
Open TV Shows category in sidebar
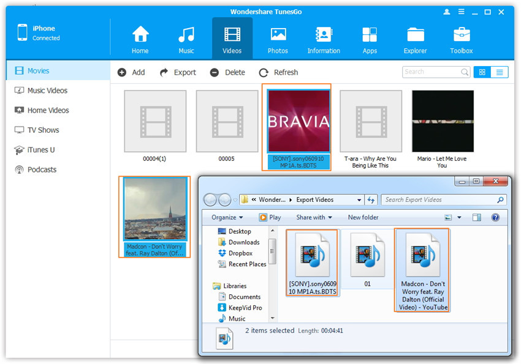pyautogui.click(x=44, y=130)
